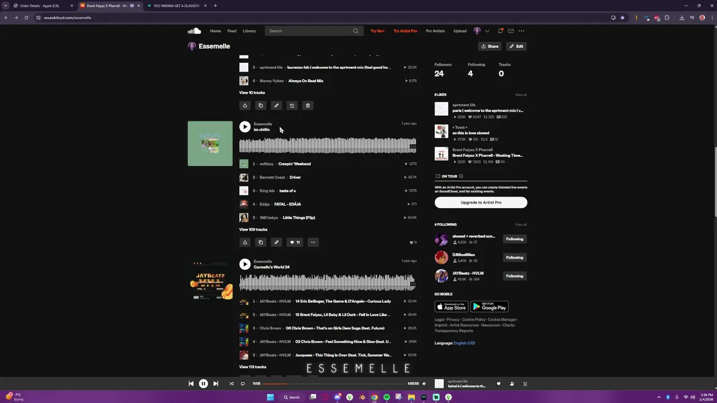Open the im chillin cover artwork

210,143
